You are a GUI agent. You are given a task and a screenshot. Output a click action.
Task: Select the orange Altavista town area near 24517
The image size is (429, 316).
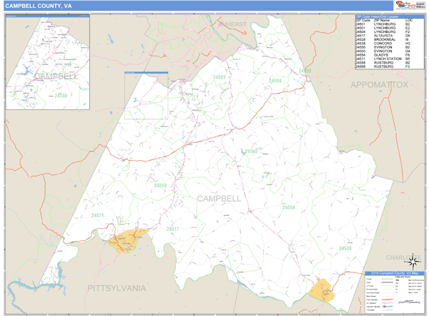click(x=127, y=241)
